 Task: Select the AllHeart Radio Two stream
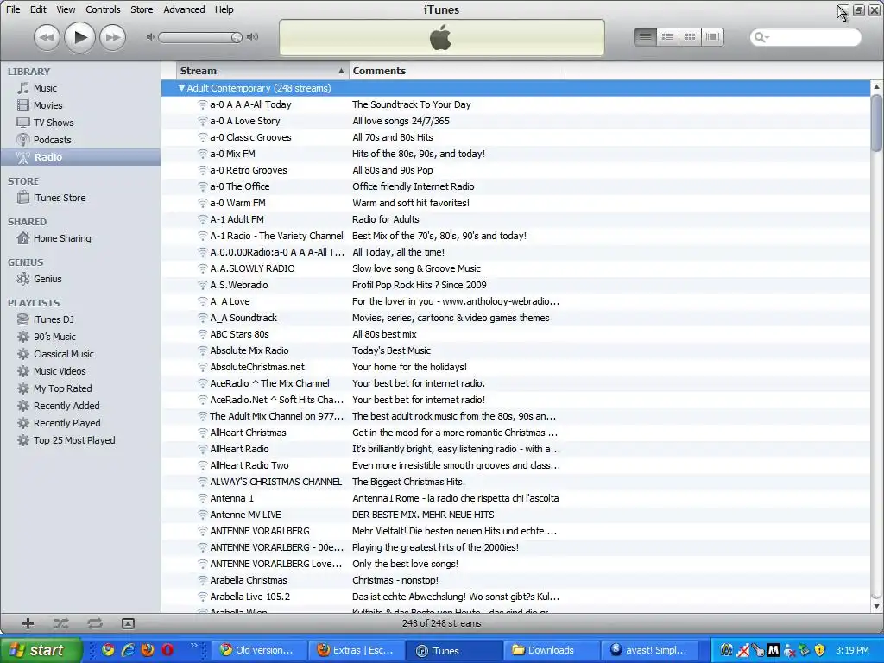point(516,465)
